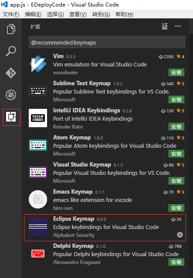This screenshot has width=193, height=278.
Task: Open the Extensions view in the activity bar
Action: tap(11, 117)
